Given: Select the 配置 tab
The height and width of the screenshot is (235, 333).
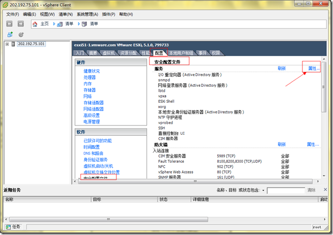Looking at the screenshot, I should [x=159, y=53].
